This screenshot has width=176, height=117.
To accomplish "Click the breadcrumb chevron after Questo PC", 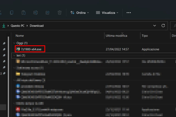I will tap(27, 26).
